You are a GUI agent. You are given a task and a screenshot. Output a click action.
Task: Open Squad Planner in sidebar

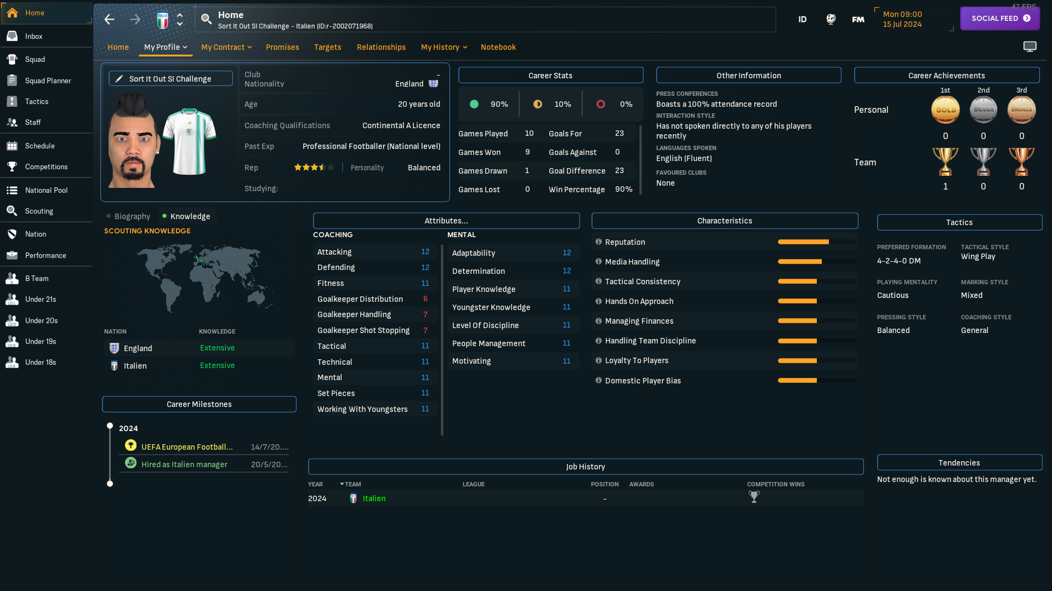pos(48,81)
